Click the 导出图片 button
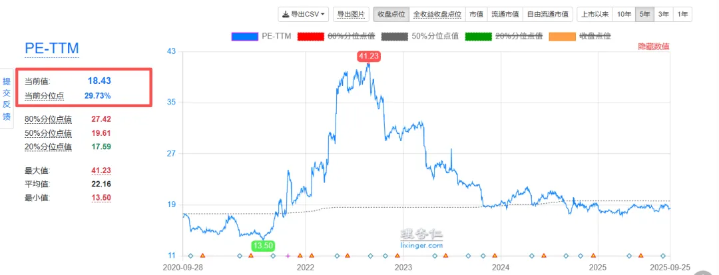The image size is (719, 275). pyautogui.click(x=352, y=14)
